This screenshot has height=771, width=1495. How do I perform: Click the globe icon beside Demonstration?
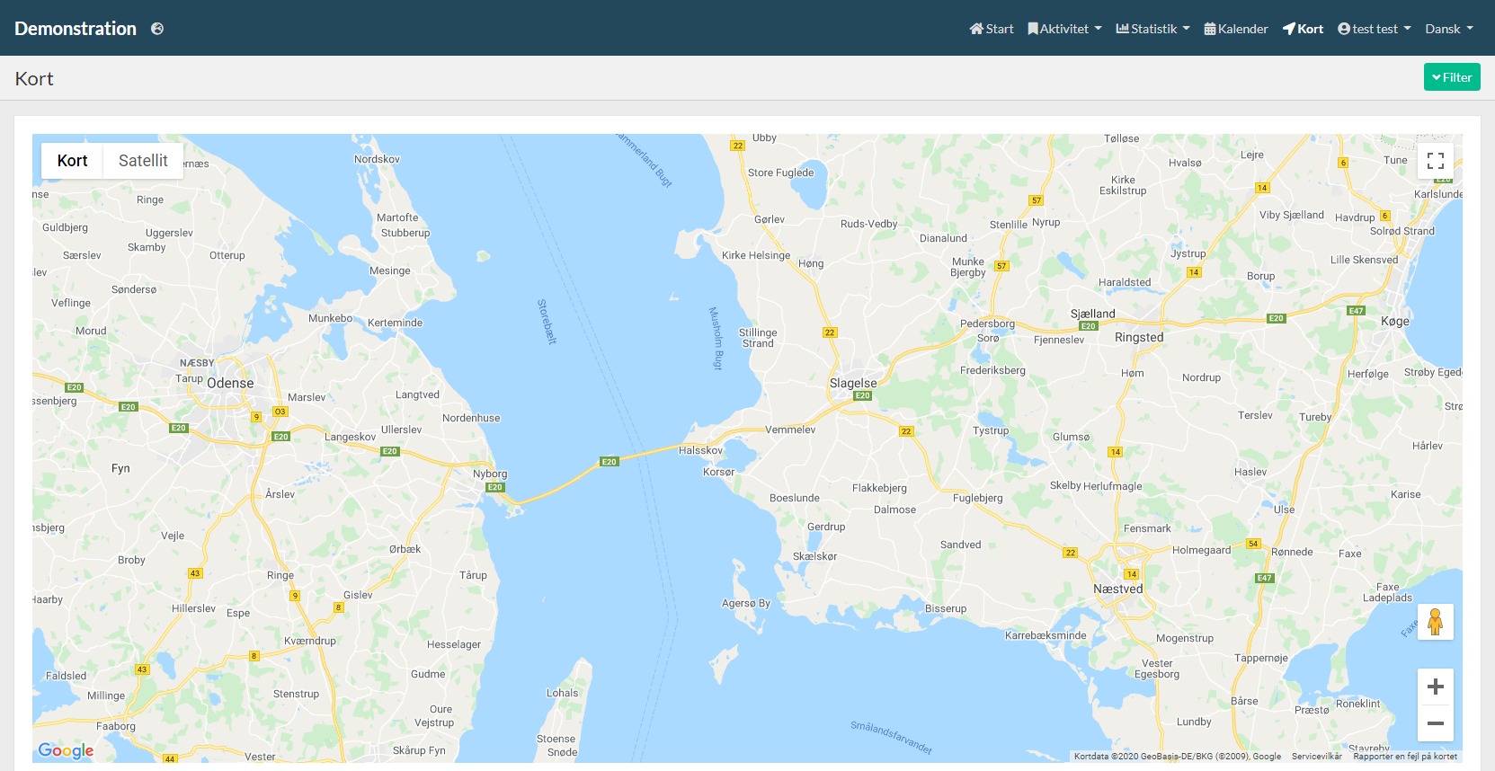point(157,29)
